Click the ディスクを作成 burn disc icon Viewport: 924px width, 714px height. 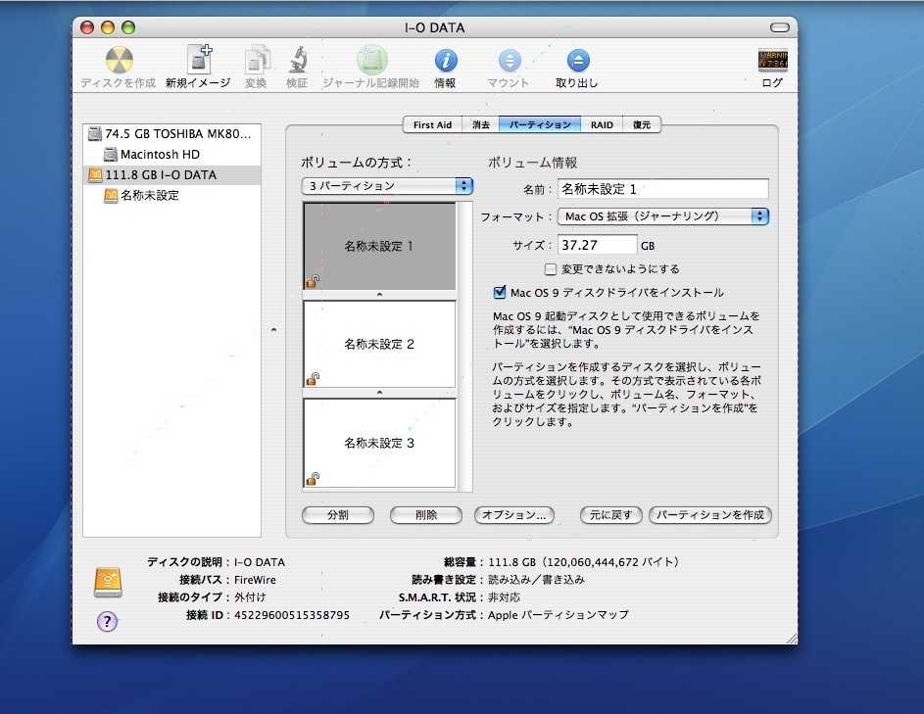119,60
